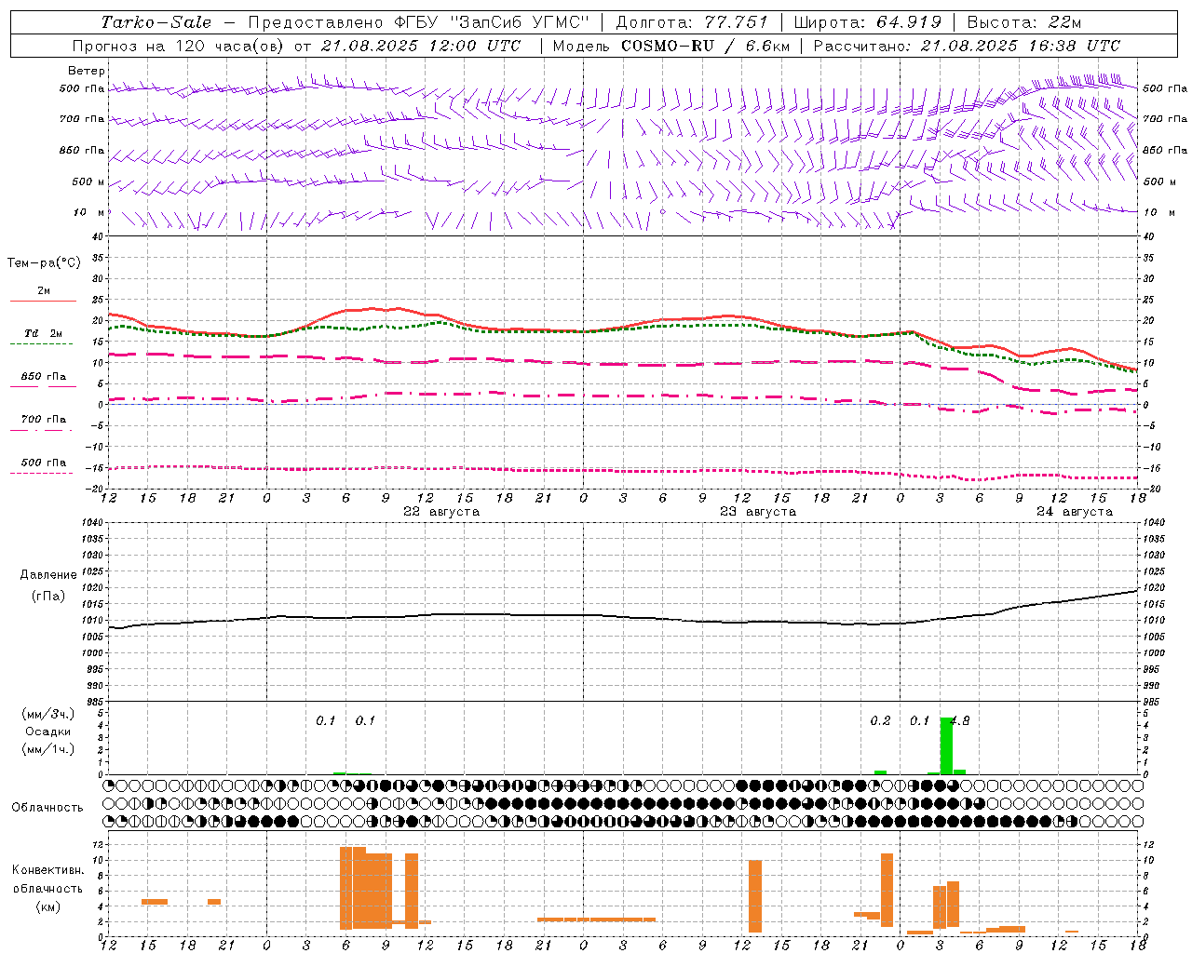Click the 4.8 precipitation value
The height and width of the screenshot is (953, 1192).
(960, 721)
